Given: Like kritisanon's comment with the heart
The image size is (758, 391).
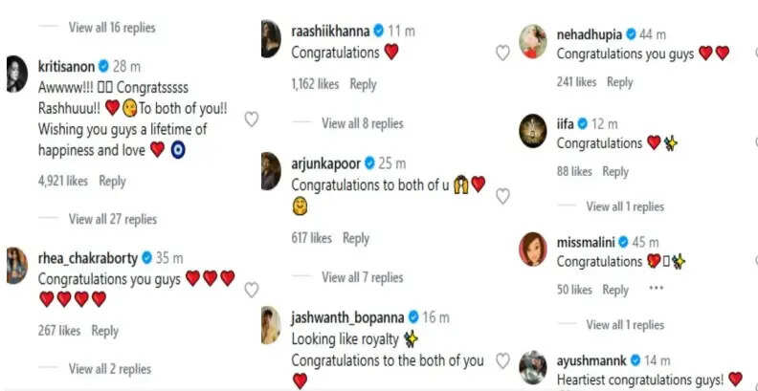Looking at the screenshot, I should [252, 119].
